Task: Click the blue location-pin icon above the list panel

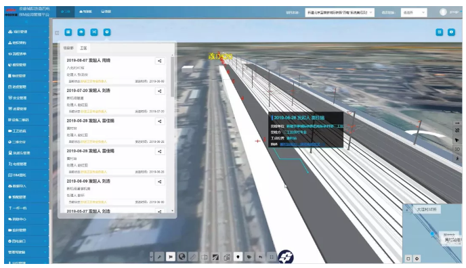Action: tap(107, 32)
